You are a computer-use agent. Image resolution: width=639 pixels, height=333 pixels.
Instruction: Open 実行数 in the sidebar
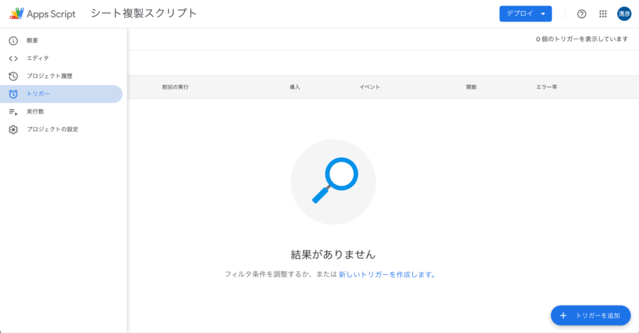pyautogui.click(x=61, y=112)
